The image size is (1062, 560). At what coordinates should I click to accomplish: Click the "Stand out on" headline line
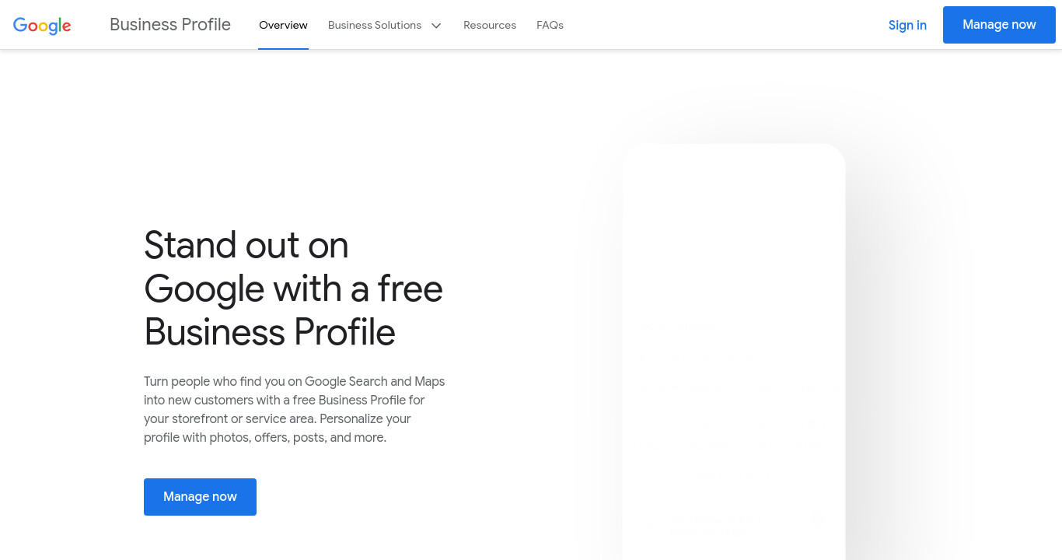coord(246,245)
